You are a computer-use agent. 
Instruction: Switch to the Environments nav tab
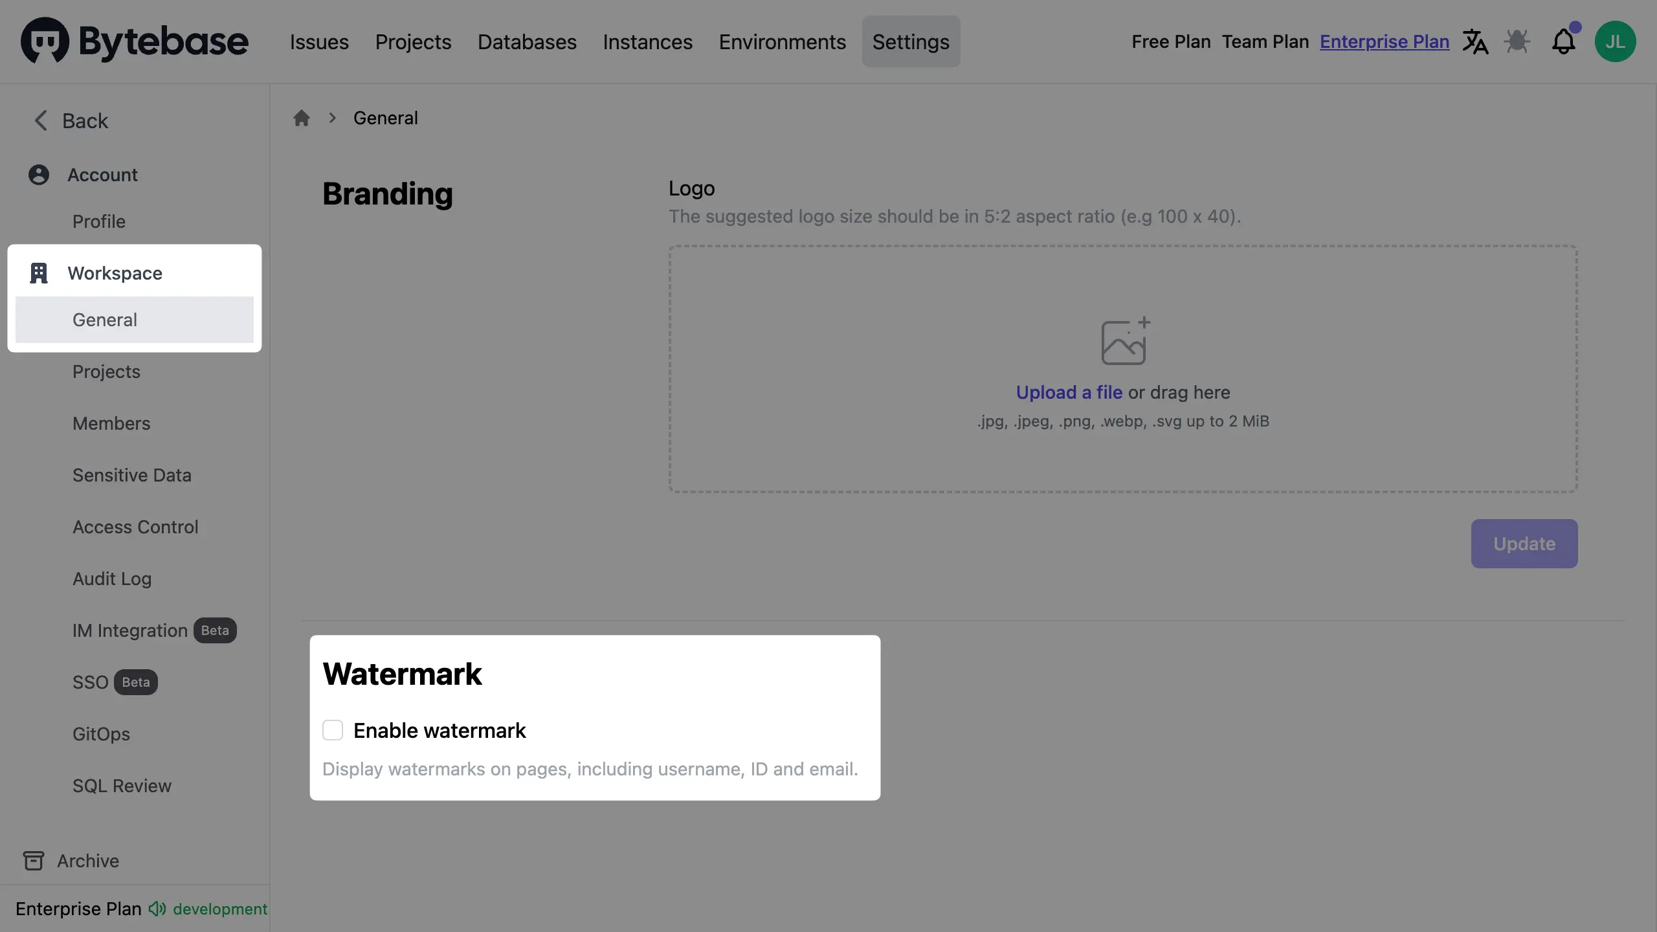[x=782, y=42]
